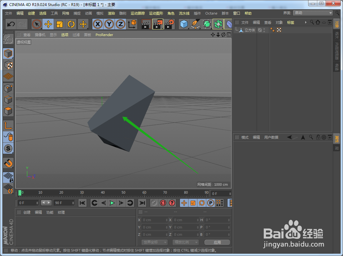343x256 pixels.
Task: Click Attribute Manager lock icon
Action: click(x=318, y=137)
